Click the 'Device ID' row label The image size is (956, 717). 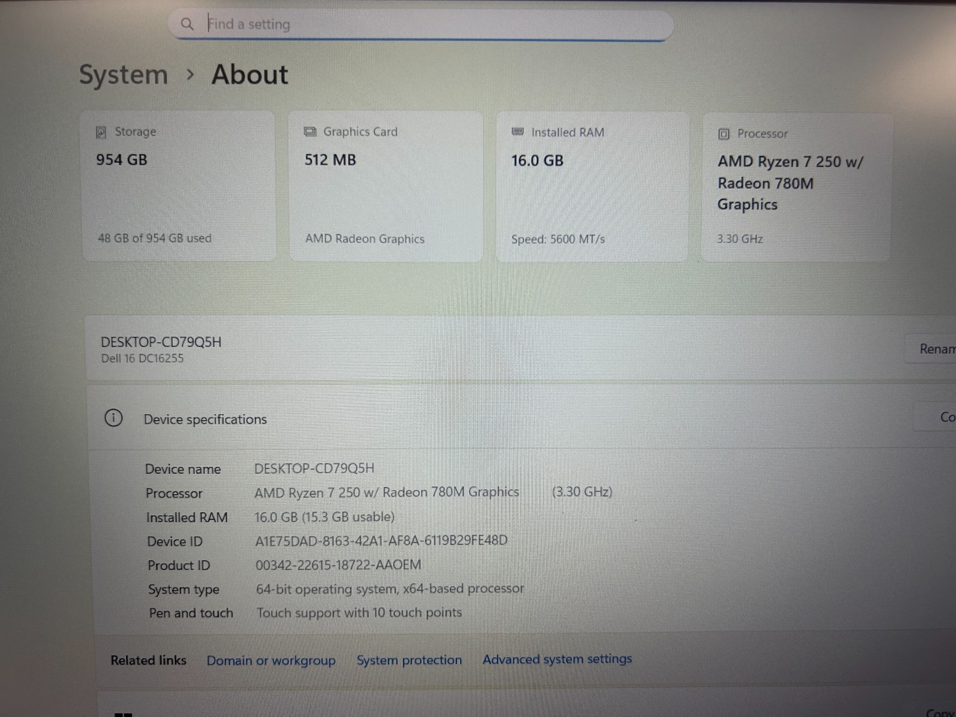[x=175, y=541]
